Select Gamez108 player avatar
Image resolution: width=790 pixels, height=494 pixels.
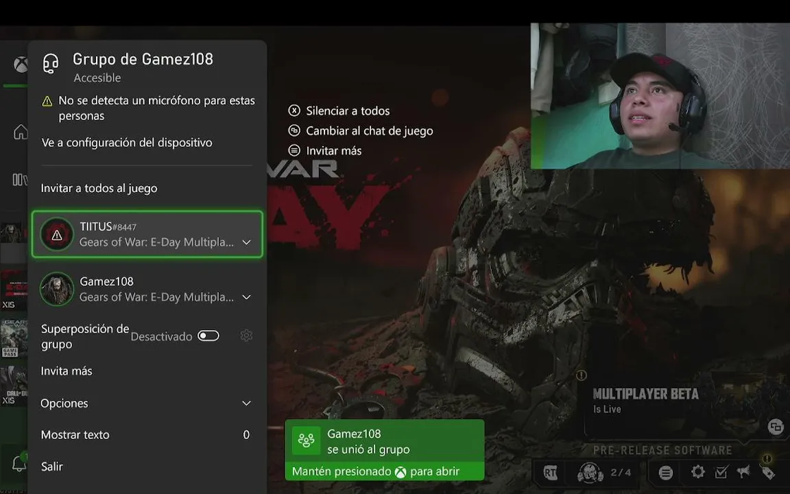(x=57, y=289)
